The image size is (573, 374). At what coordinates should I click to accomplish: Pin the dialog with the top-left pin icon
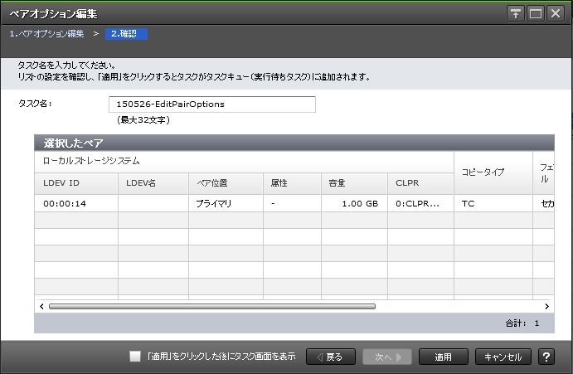[516, 14]
